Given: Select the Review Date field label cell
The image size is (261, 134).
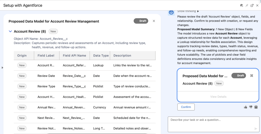Looking at the screenshot, I should click(x=46, y=76).
